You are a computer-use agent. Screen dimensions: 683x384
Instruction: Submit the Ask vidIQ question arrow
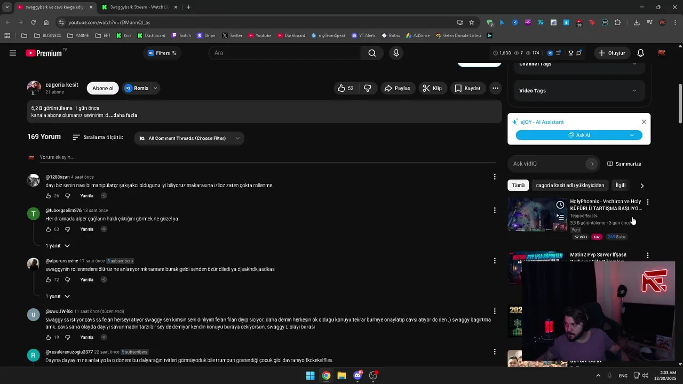(592, 164)
